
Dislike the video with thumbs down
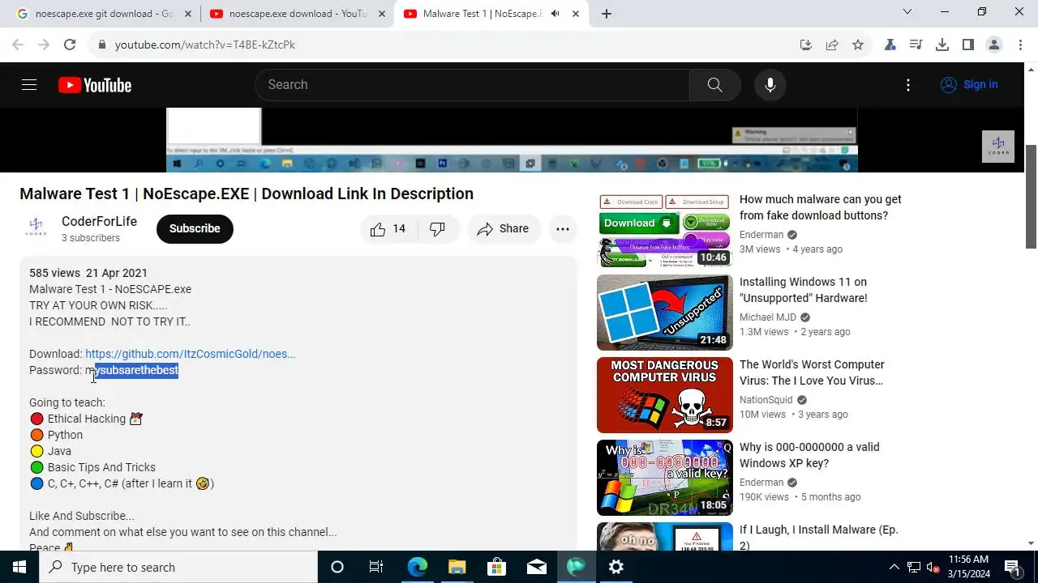(437, 229)
